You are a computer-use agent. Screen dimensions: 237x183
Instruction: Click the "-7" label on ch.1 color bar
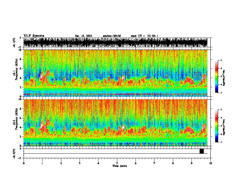[x=221, y=93]
